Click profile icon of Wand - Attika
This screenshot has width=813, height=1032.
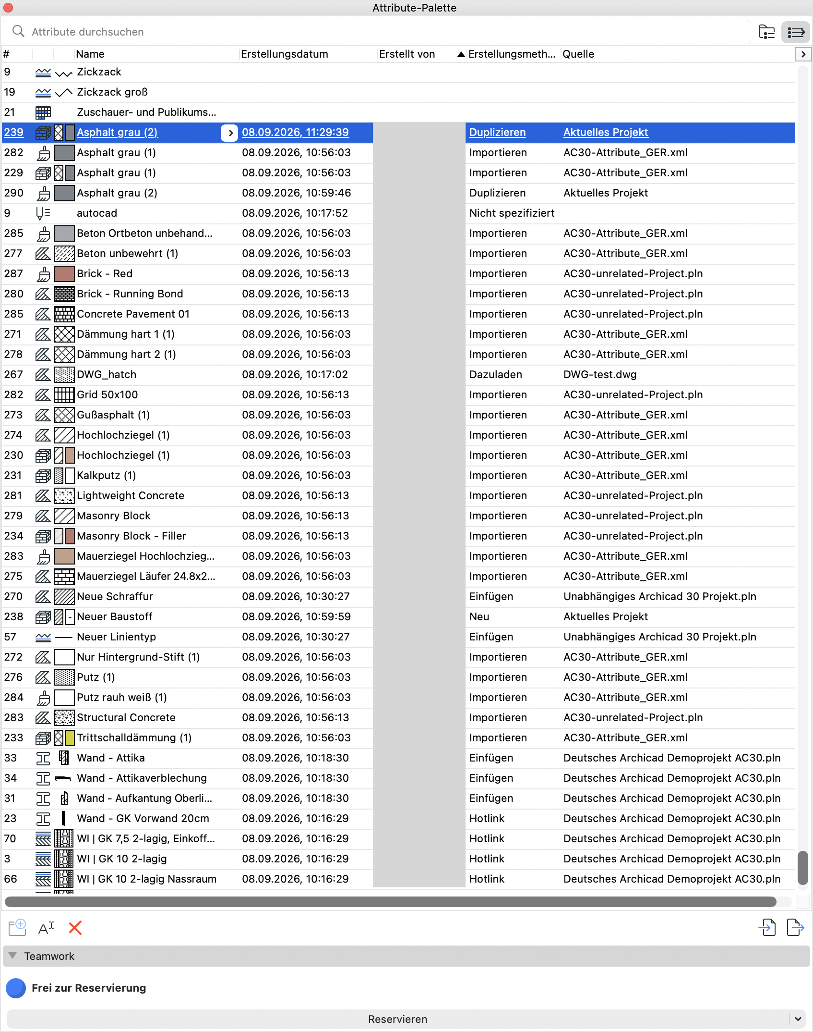43,758
